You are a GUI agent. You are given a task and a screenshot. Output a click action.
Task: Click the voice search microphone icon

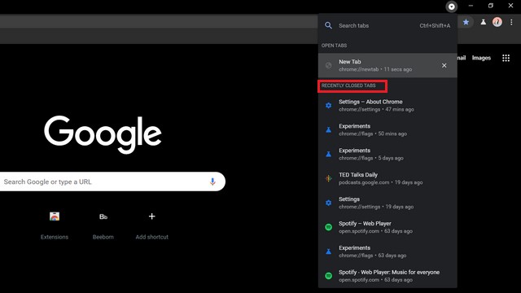[212, 181]
